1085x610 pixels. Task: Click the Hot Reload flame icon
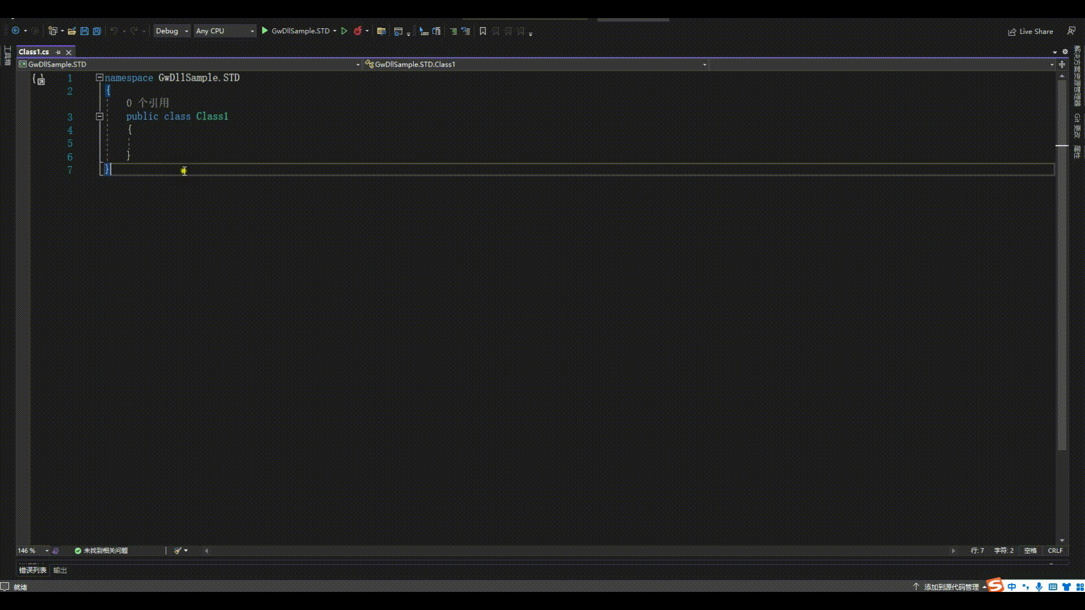(358, 31)
